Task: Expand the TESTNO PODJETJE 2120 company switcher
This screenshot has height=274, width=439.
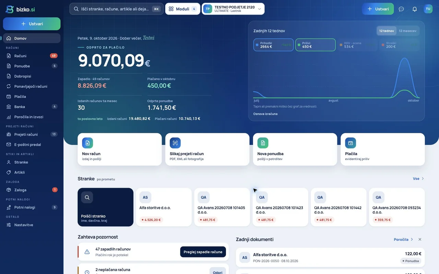Action: [233, 9]
